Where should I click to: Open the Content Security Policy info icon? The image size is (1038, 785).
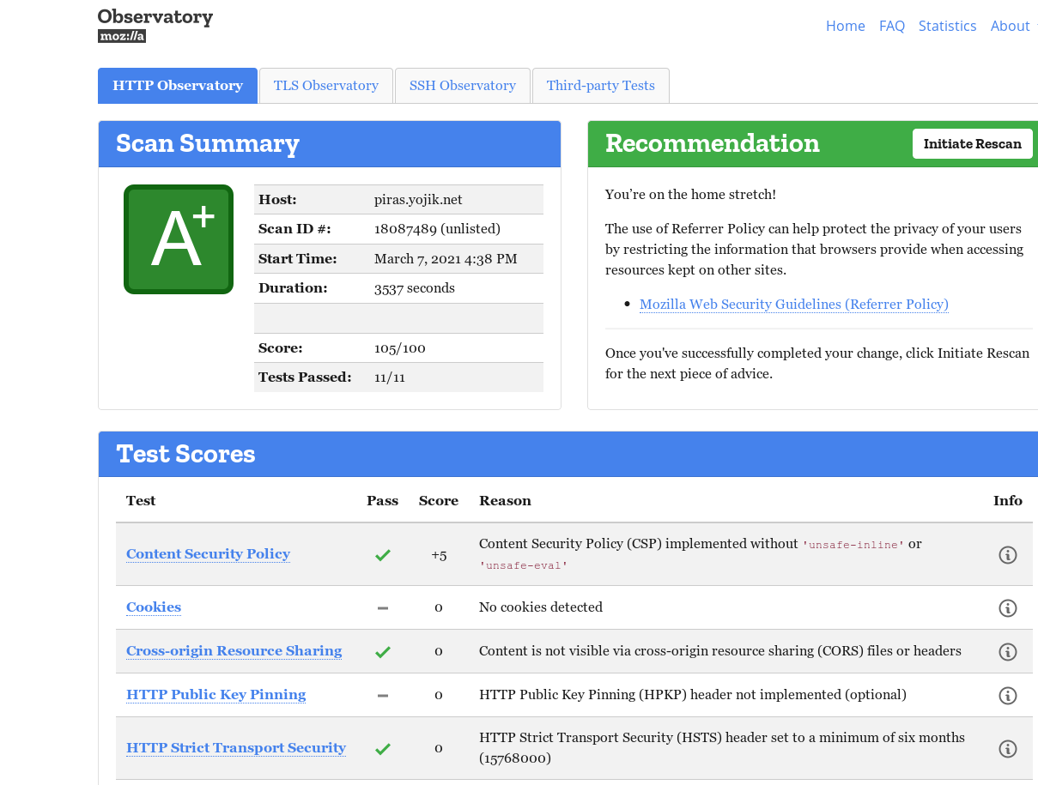click(x=1007, y=554)
